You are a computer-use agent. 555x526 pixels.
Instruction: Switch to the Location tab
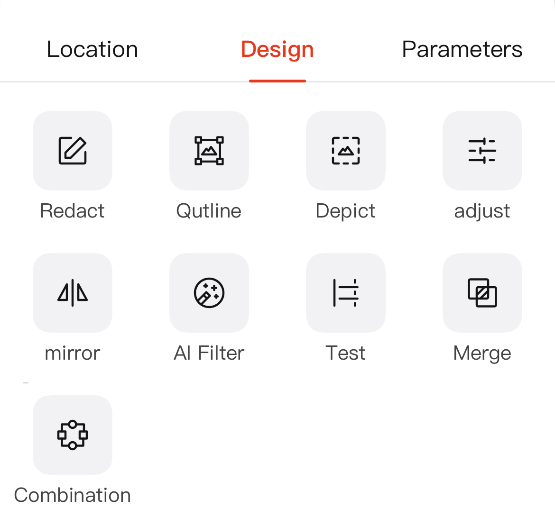[92, 50]
